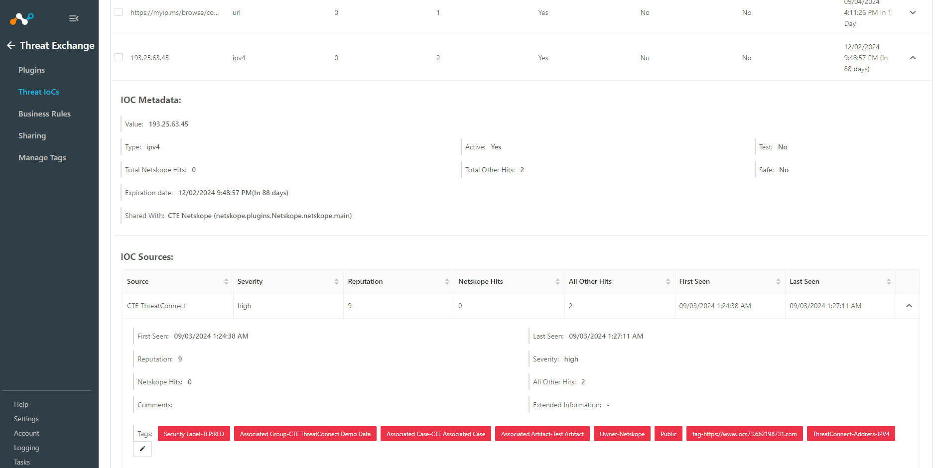This screenshot has width=936, height=468.
Task: Open the Logging page
Action: point(26,448)
